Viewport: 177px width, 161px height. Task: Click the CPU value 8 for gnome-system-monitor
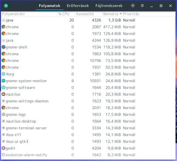coord(73,81)
